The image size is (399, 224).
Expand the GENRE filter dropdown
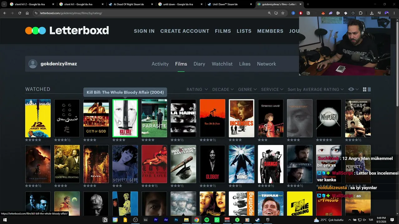248,89
